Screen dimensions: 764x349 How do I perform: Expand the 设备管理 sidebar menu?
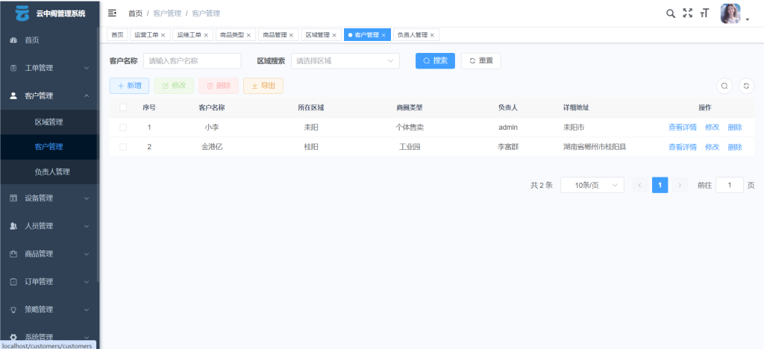click(49, 198)
